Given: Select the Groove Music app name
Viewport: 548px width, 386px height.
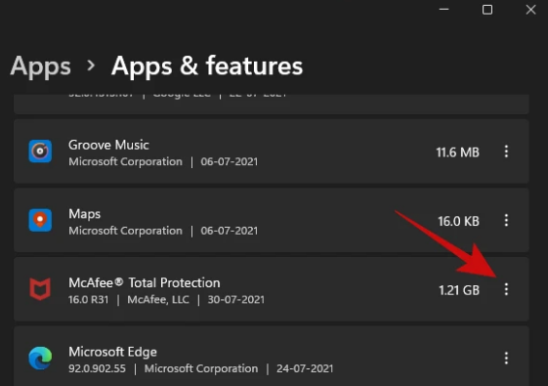Looking at the screenshot, I should click(x=108, y=145).
